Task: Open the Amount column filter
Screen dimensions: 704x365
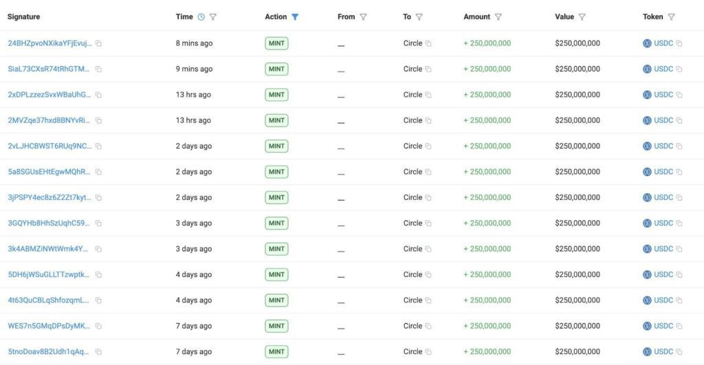Action: [498, 16]
